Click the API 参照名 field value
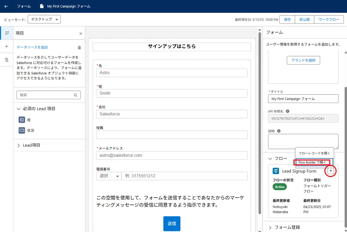The image size is (347, 232). click(303, 118)
